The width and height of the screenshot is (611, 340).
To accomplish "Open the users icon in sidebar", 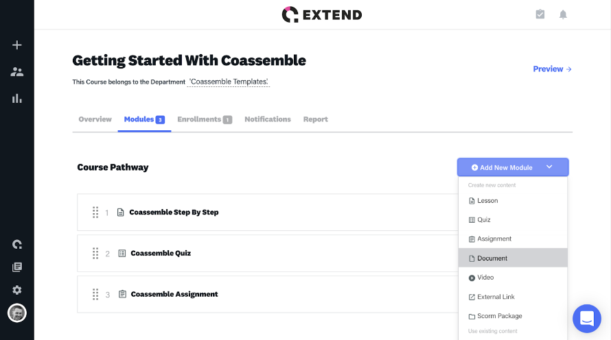I will 17,72.
